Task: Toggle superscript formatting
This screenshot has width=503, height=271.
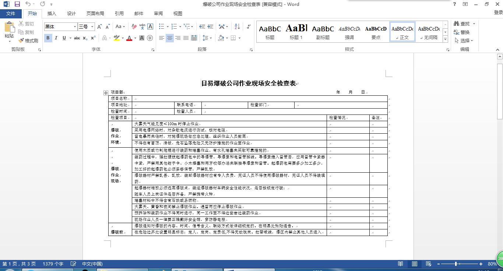Action: click(x=93, y=38)
